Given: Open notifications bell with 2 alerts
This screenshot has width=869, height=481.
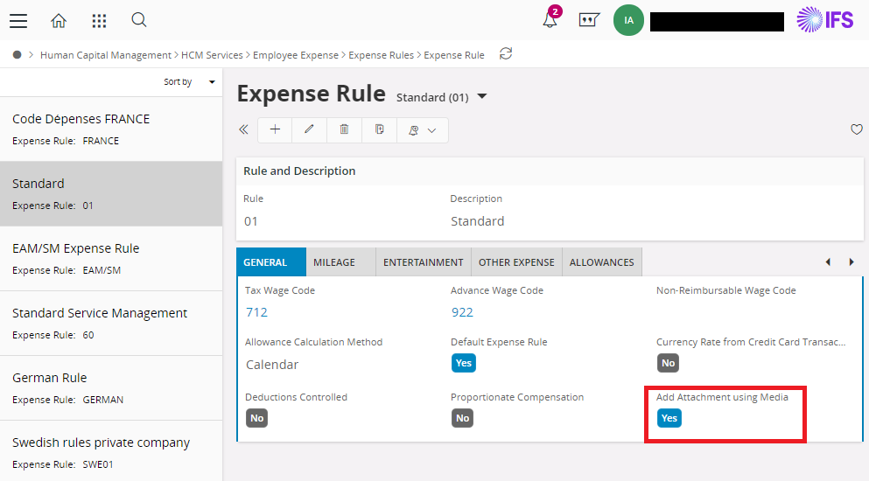Looking at the screenshot, I should coord(550,20).
